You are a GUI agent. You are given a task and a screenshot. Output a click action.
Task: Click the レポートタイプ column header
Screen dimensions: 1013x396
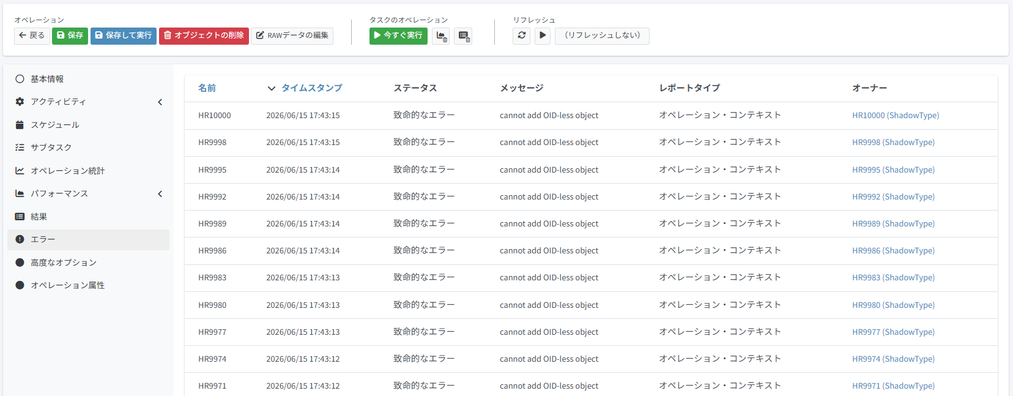[x=689, y=88]
